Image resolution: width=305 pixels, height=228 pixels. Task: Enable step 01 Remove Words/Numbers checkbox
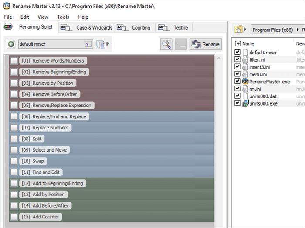tap(14, 61)
